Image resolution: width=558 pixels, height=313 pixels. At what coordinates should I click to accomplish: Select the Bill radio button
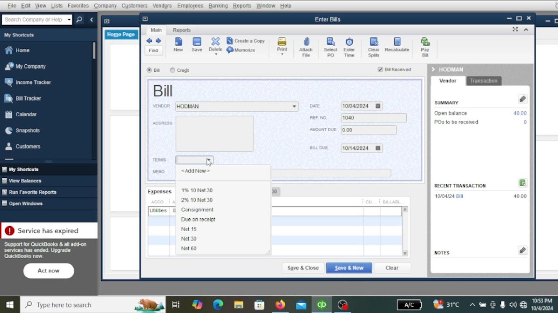(150, 70)
